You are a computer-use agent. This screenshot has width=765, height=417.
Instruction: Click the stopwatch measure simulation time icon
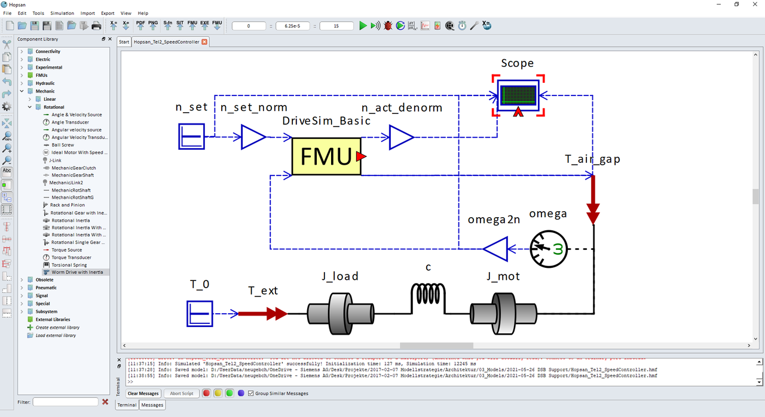[462, 26]
